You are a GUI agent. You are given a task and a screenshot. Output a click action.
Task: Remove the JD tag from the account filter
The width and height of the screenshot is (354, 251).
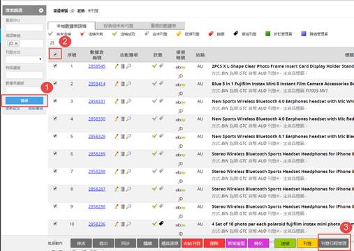coord(16,43)
